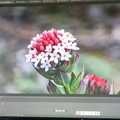120x120 pixels.
Task: Toggle Sogou Chinese/English input mode
Action: pos(83,113)
